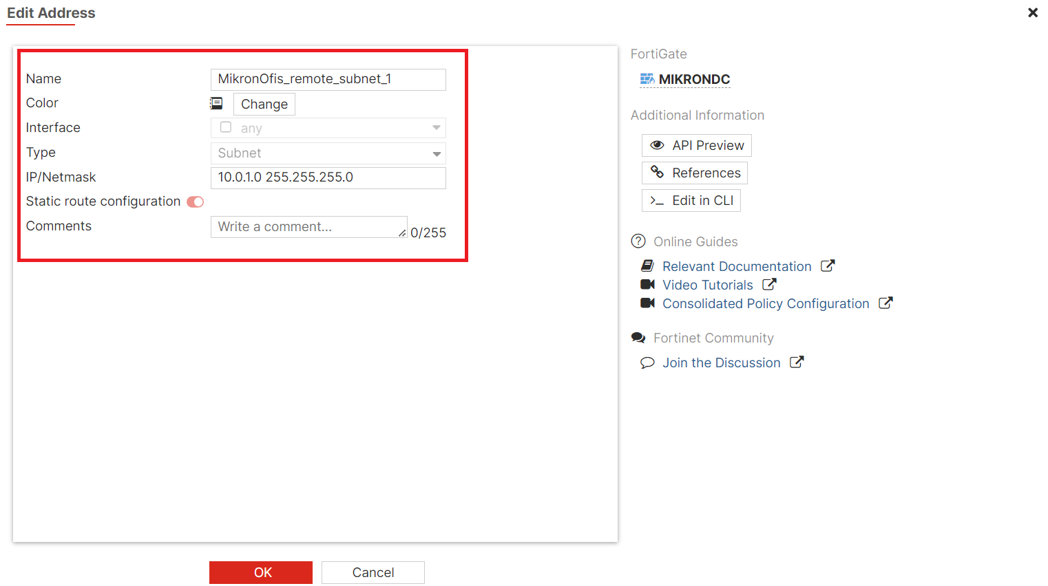This screenshot has height=586, width=1048.
Task: Click the Change color button
Action: 264,104
